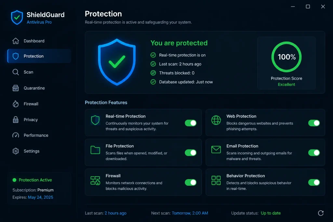Open the Firewall sidebar section
333x222 pixels.
coord(39,104)
